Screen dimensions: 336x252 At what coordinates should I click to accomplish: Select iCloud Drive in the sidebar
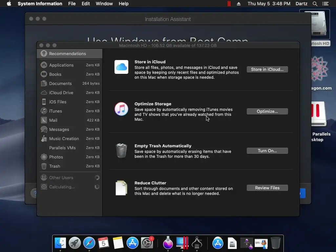click(70, 93)
